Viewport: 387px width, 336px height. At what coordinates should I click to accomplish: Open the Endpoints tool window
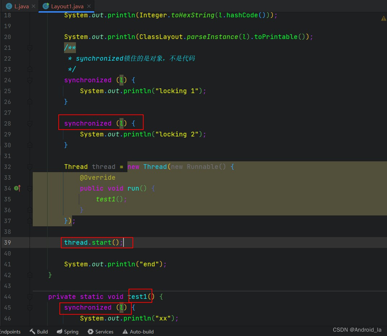10,331
